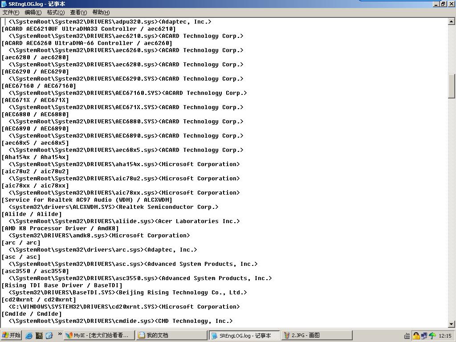
Task: Click the [aic78xx / aic78xx] line
Action: (x=35, y=186)
